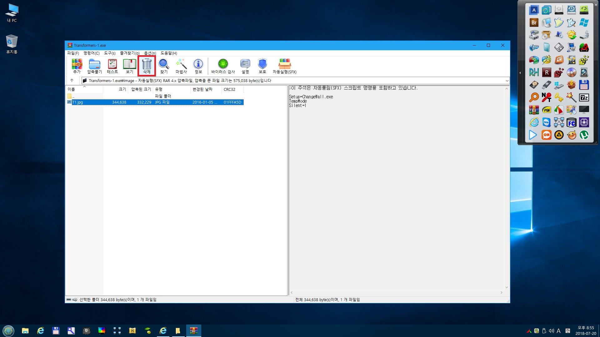Launch WinRAR icon in launcher panel
This screenshot has width=600, height=337.
tap(534, 110)
